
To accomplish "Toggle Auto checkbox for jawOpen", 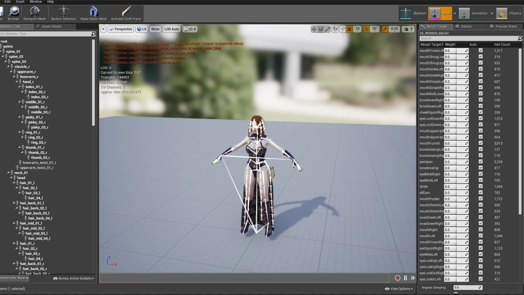I will pyautogui.click(x=481, y=162).
